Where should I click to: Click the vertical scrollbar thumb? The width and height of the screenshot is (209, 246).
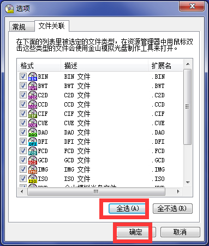[188, 107]
